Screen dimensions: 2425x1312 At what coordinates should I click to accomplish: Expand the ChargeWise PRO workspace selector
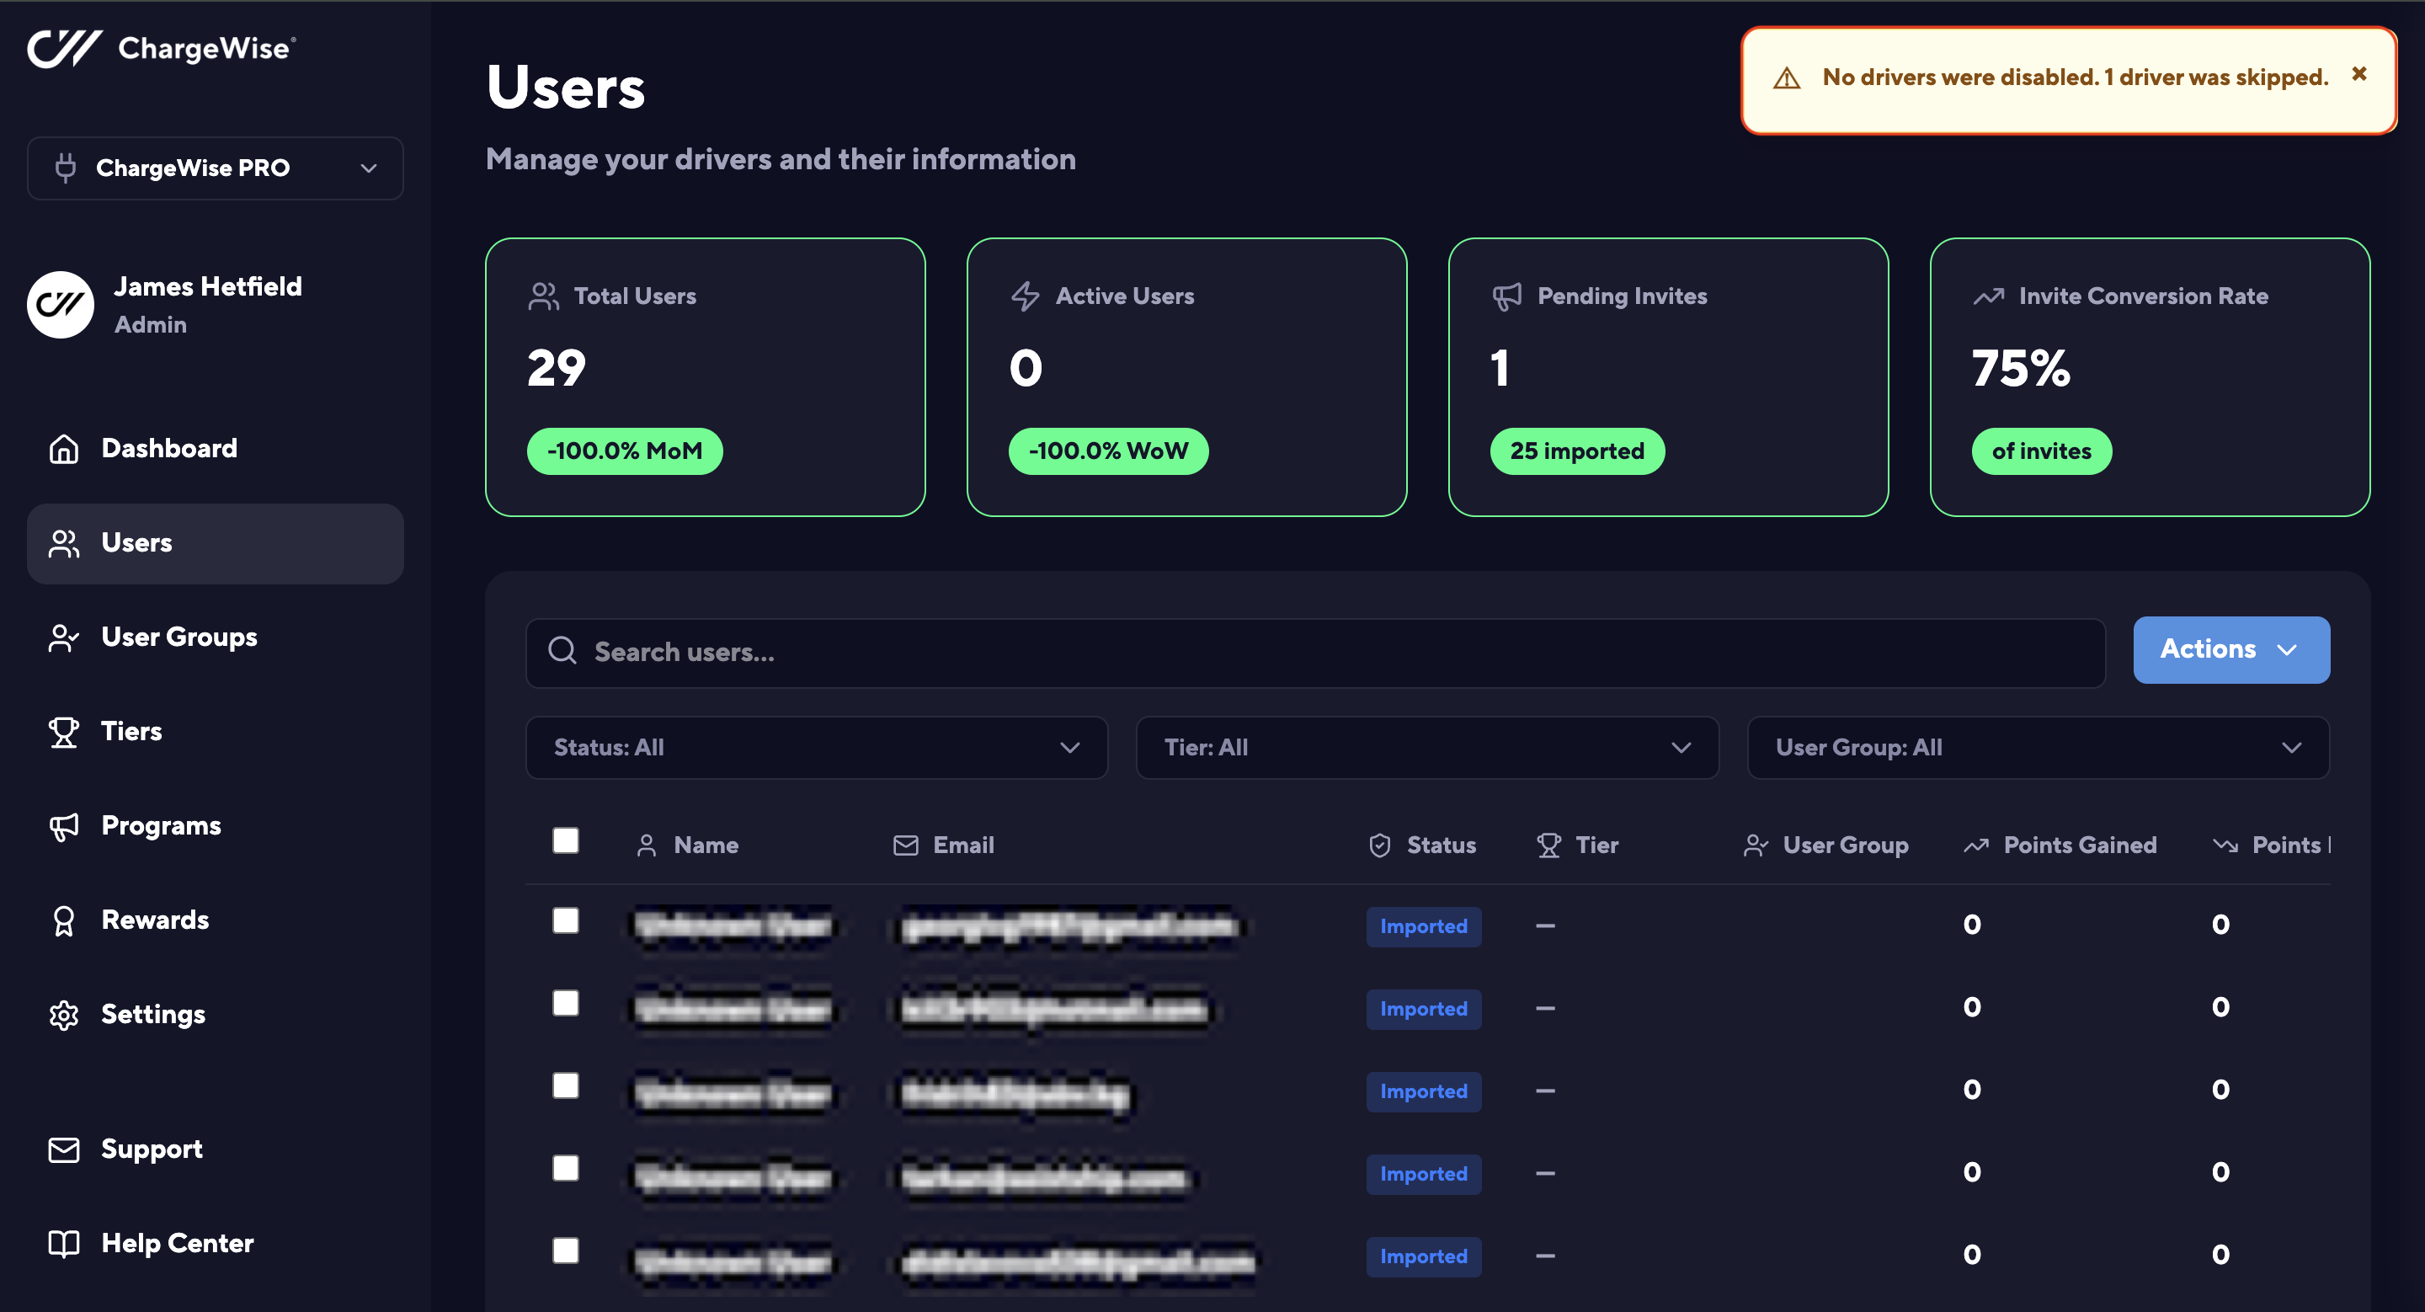[216, 168]
